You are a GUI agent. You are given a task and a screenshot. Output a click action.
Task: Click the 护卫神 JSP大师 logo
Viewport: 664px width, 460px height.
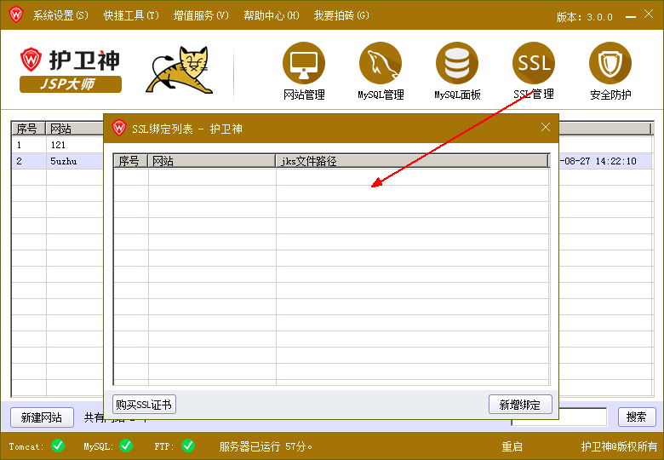pos(71,70)
